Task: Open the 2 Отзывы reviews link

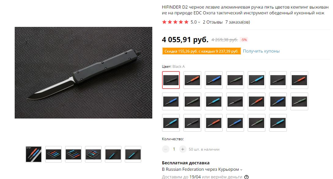Action: click(213, 22)
